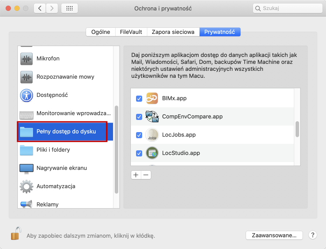Click the Dostępność accessibility icon
The height and width of the screenshot is (249, 326).
27,95
